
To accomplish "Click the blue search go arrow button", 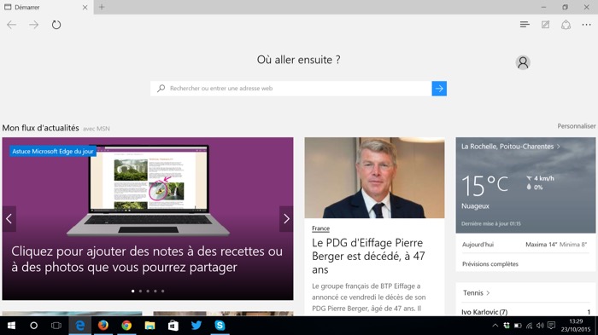I will click(x=439, y=89).
